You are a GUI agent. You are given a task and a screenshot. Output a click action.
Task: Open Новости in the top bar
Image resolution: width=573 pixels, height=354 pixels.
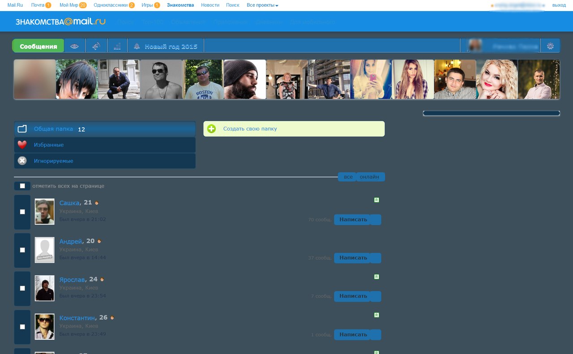point(210,5)
